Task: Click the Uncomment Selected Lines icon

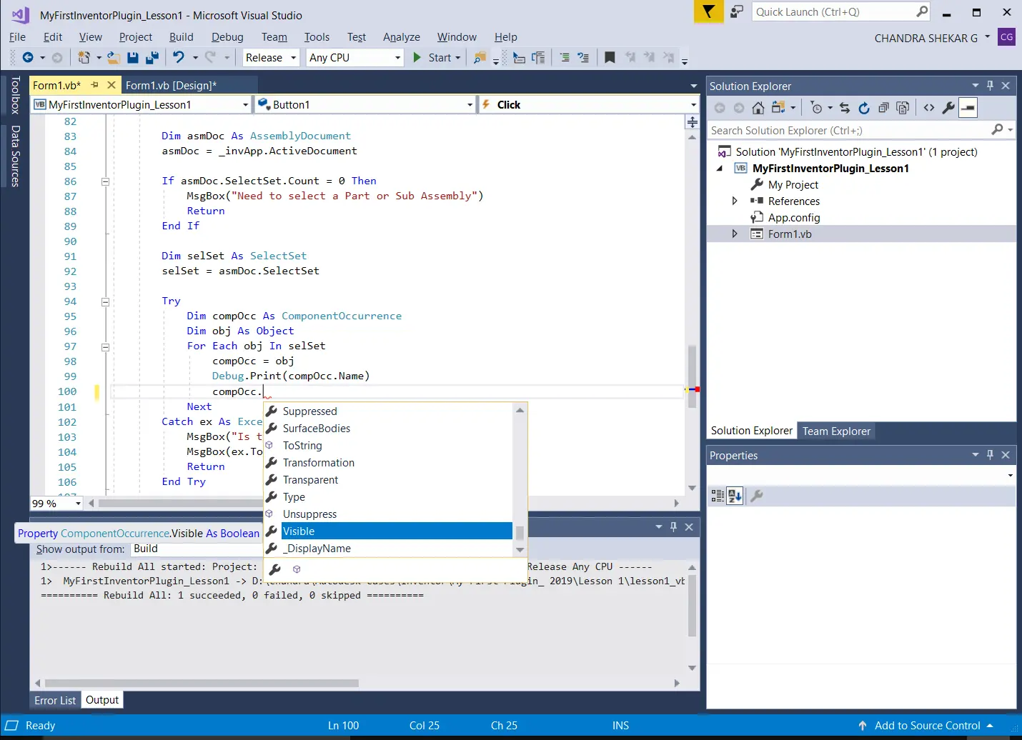Action: [x=583, y=58]
